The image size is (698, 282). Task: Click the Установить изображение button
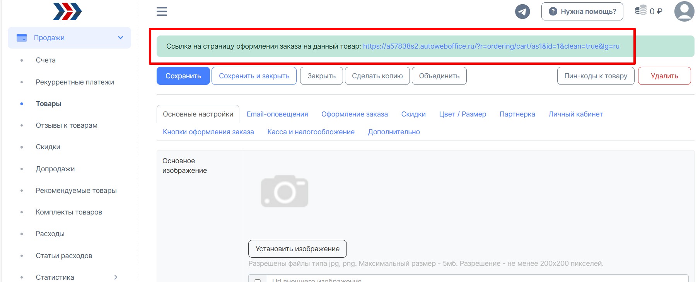(x=297, y=249)
